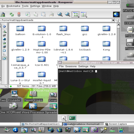134x134 pixels.
Task: Click the green Reload arrows icon
Action: 11,14
